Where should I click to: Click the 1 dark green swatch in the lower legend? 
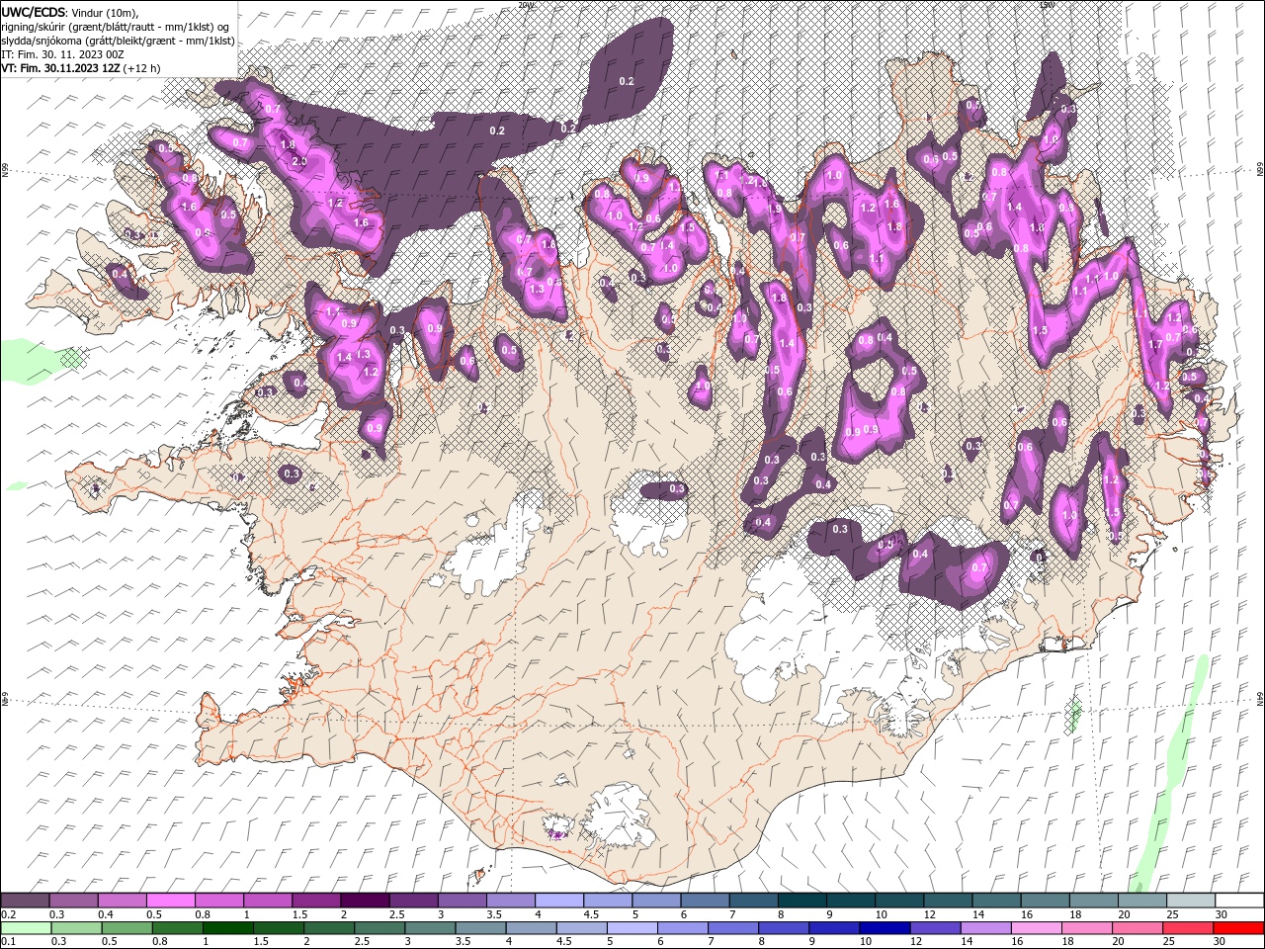coord(228,928)
